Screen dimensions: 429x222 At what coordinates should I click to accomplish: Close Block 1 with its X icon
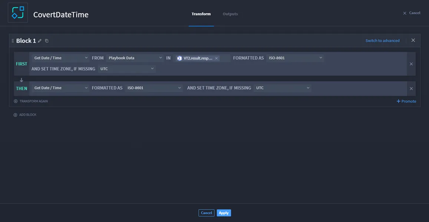point(413,40)
